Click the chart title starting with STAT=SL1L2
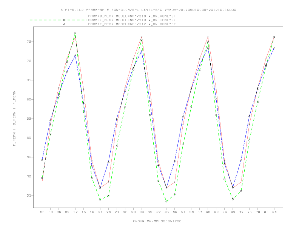 coord(148,10)
